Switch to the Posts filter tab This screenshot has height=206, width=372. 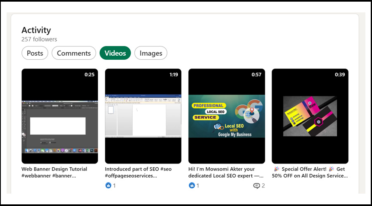pos(35,53)
